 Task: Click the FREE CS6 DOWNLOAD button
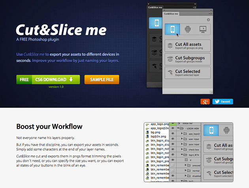pos(48,80)
